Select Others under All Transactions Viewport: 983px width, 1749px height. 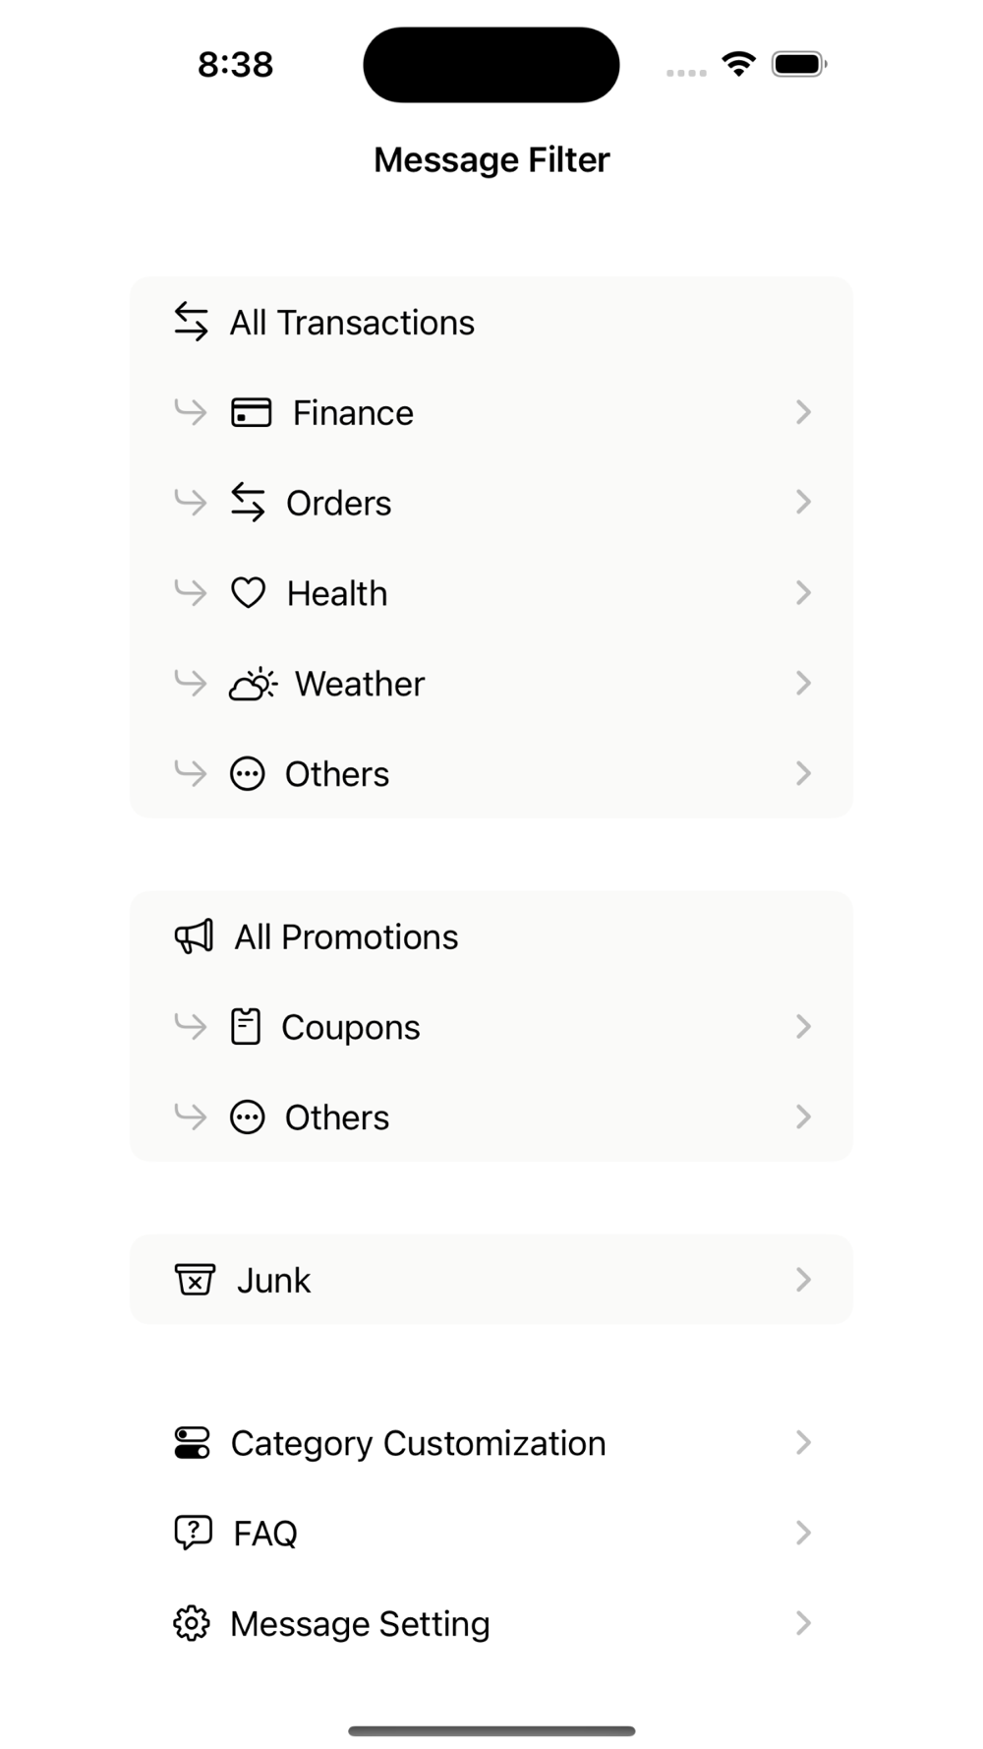click(491, 774)
